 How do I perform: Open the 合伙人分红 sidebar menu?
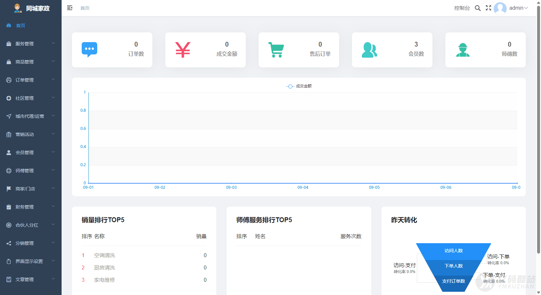click(31, 225)
